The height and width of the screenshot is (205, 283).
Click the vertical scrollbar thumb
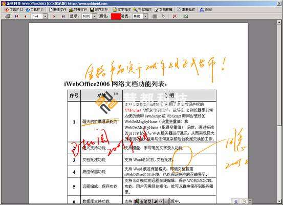[279, 74]
